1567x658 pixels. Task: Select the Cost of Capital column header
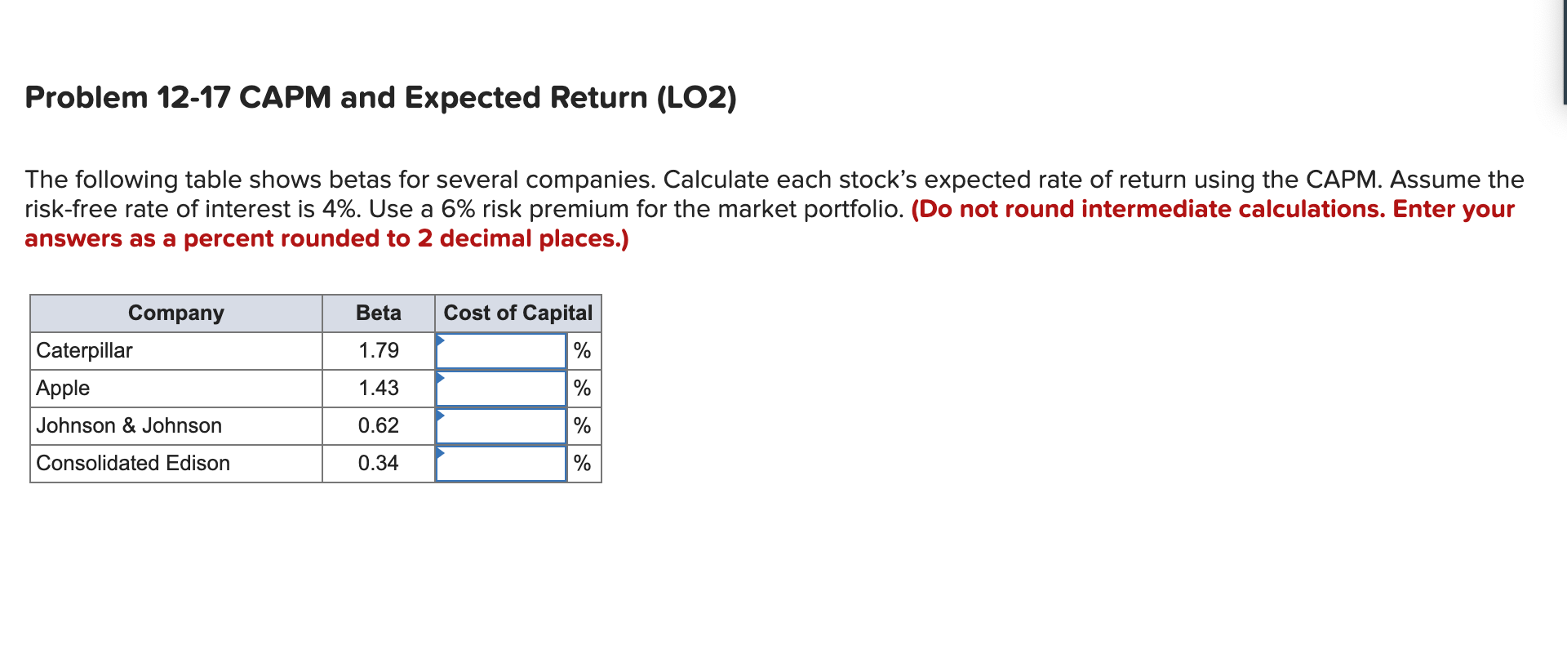click(517, 313)
